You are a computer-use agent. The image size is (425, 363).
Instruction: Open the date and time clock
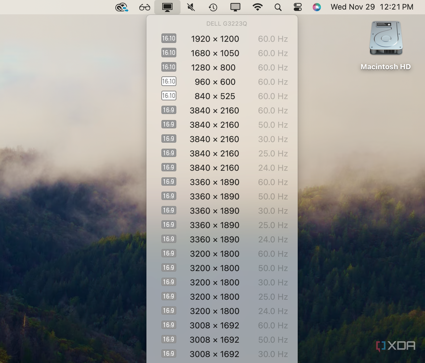[x=372, y=7]
